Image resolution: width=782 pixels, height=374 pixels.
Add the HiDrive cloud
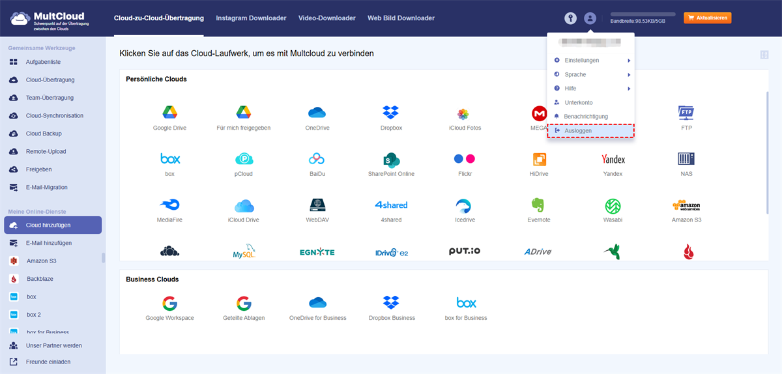click(x=539, y=159)
